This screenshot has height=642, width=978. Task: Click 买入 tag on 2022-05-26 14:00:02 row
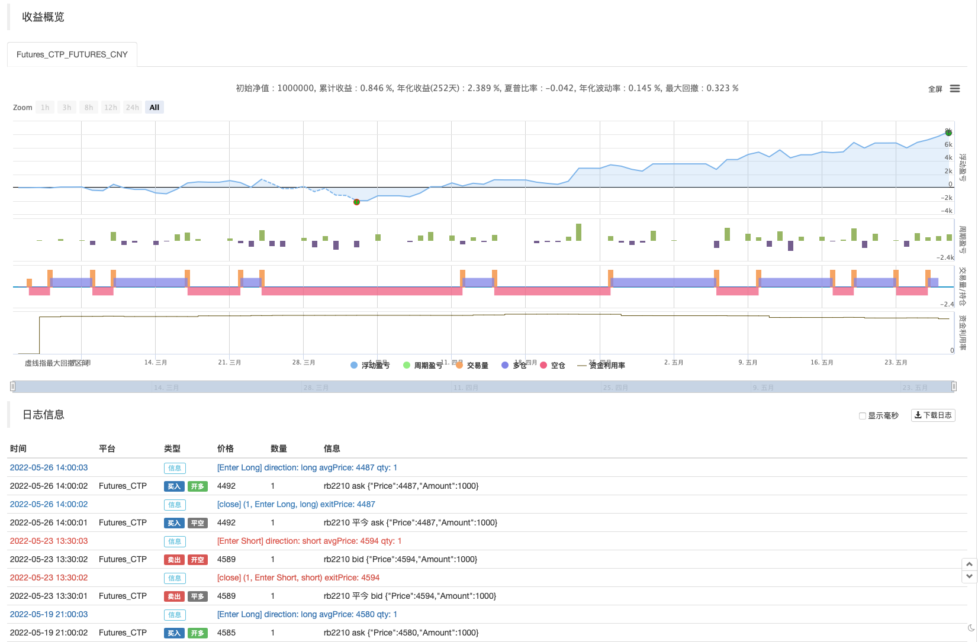tap(174, 486)
